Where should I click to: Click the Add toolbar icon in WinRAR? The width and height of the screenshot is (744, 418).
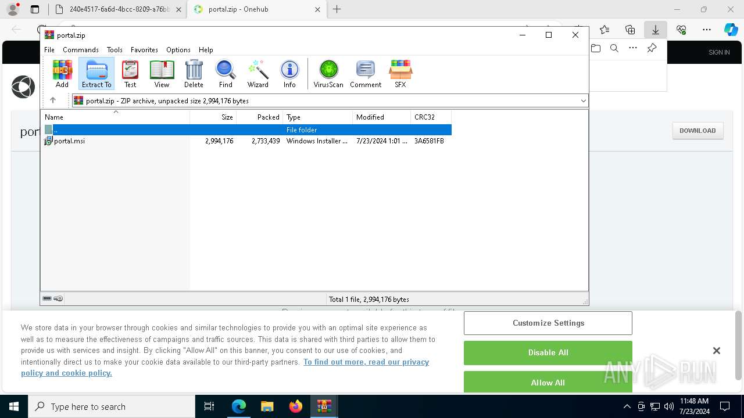coord(62,74)
